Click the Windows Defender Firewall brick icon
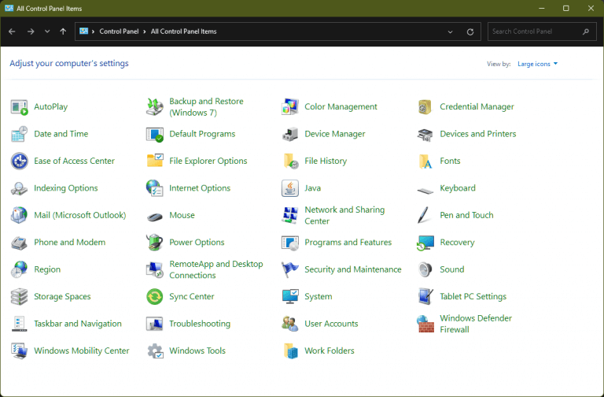Image resolution: width=604 pixels, height=397 pixels. pyautogui.click(x=425, y=324)
